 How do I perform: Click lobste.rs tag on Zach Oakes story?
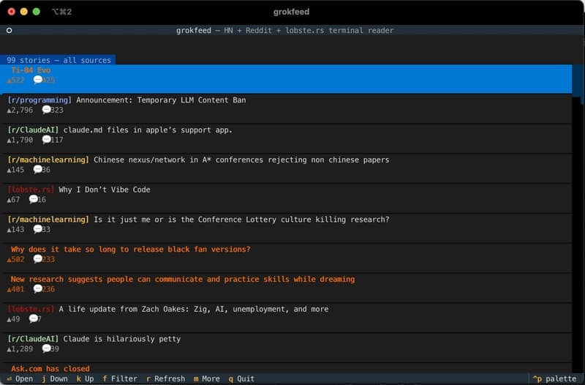coord(31,309)
